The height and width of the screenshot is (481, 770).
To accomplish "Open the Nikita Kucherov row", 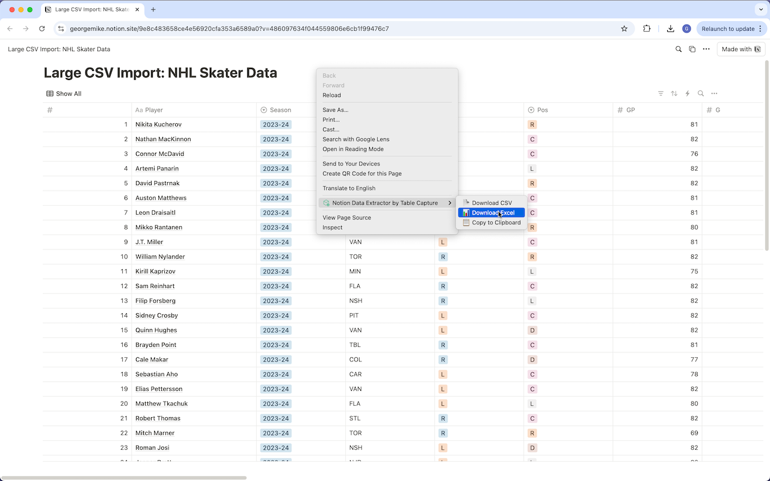I will 158,124.
